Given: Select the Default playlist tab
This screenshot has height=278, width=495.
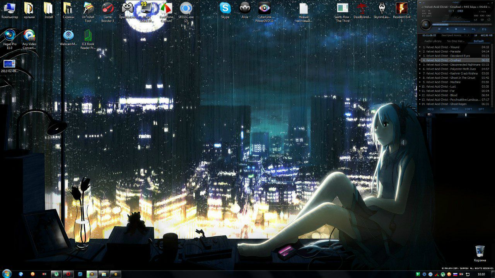Looking at the screenshot, I should point(478,41).
